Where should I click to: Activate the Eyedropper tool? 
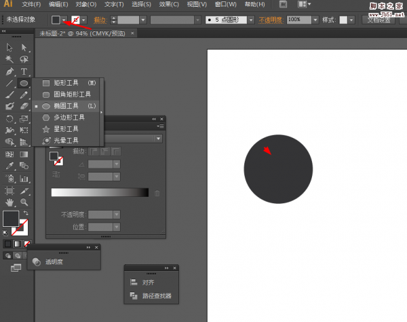click(x=9, y=166)
